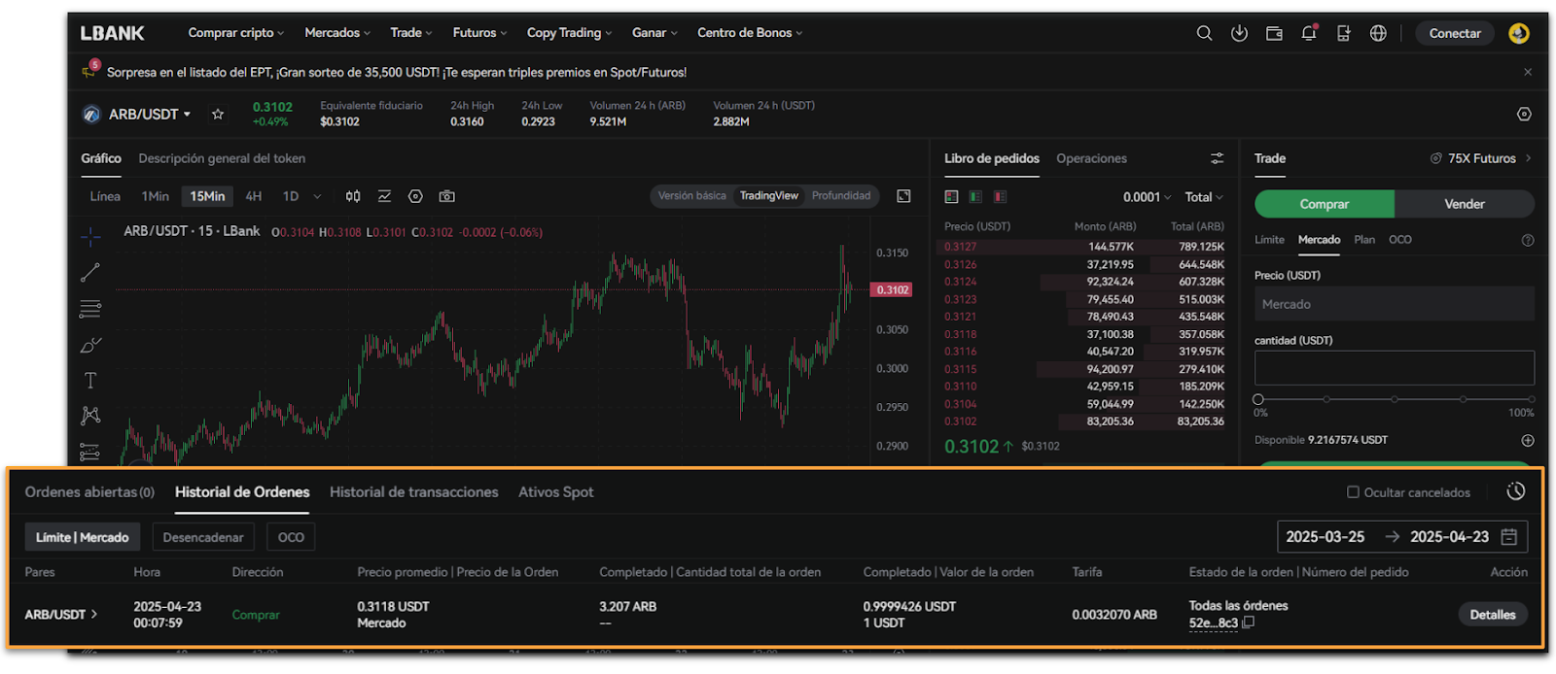Open date range calendar icon
Screen dimensions: 1556x674
pos(1509,537)
